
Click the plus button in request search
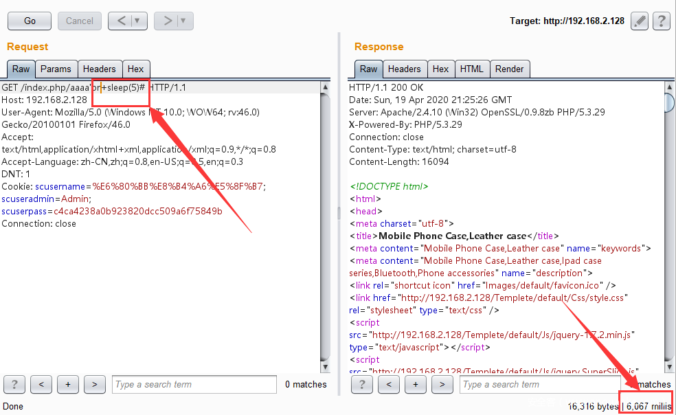67,384
